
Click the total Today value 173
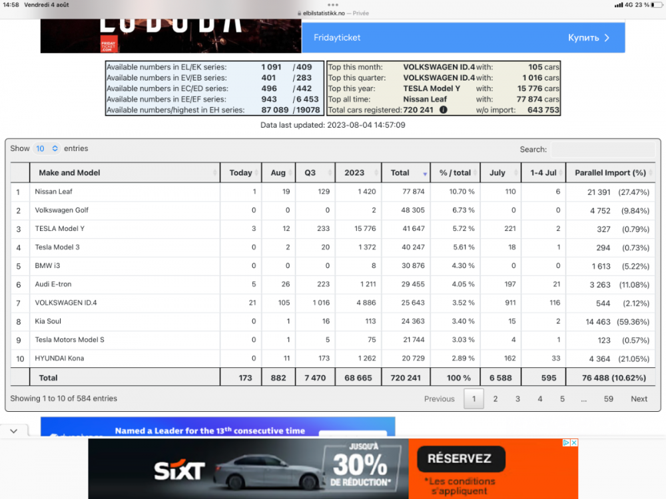[x=245, y=378]
